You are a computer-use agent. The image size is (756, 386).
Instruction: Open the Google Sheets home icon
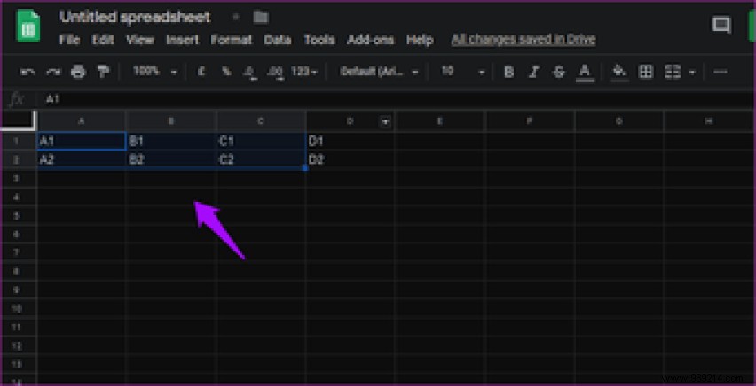point(28,27)
